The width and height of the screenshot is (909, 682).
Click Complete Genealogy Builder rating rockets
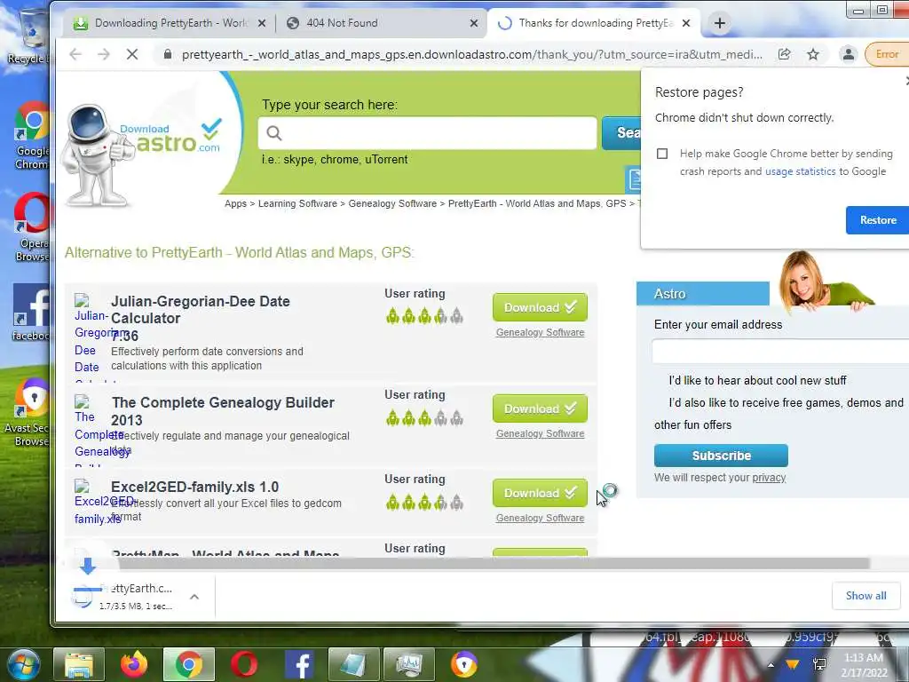pyautogui.click(x=424, y=417)
